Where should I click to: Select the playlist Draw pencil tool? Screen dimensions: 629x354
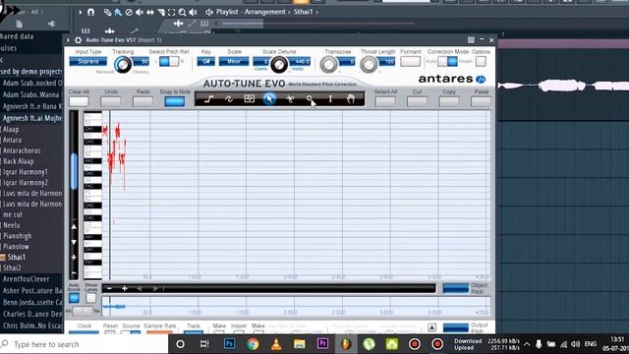tap(107, 13)
